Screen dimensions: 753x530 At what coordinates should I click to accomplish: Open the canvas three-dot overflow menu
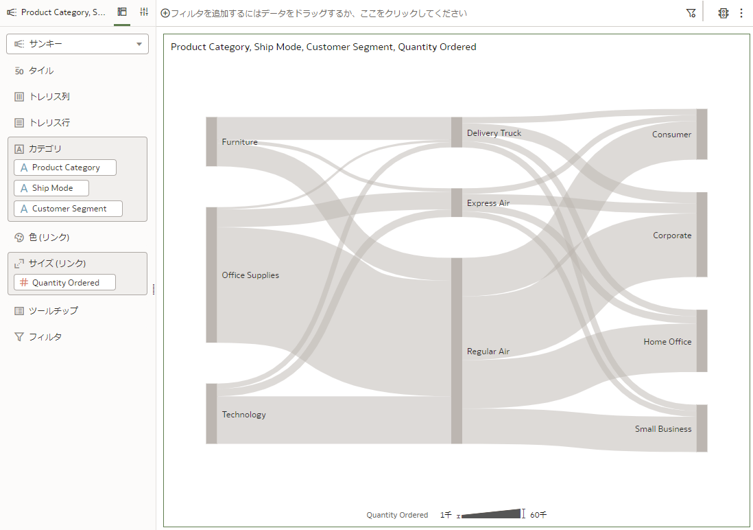point(741,13)
